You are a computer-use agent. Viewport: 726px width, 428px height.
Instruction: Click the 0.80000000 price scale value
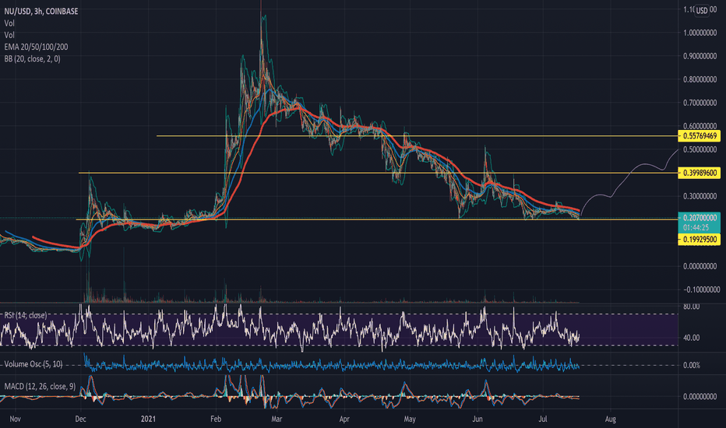pyautogui.click(x=700, y=79)
